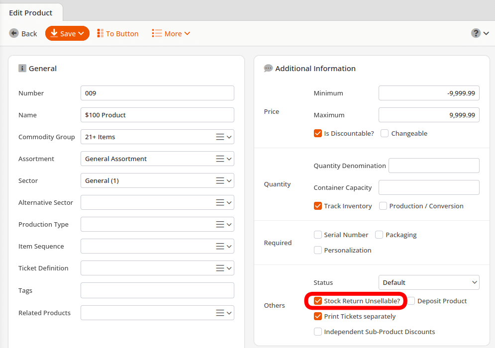This screenshot has width=495, height=348.
Task: Open the Item Sequence dropdown chevron
Action: click(x=229, y=247)
